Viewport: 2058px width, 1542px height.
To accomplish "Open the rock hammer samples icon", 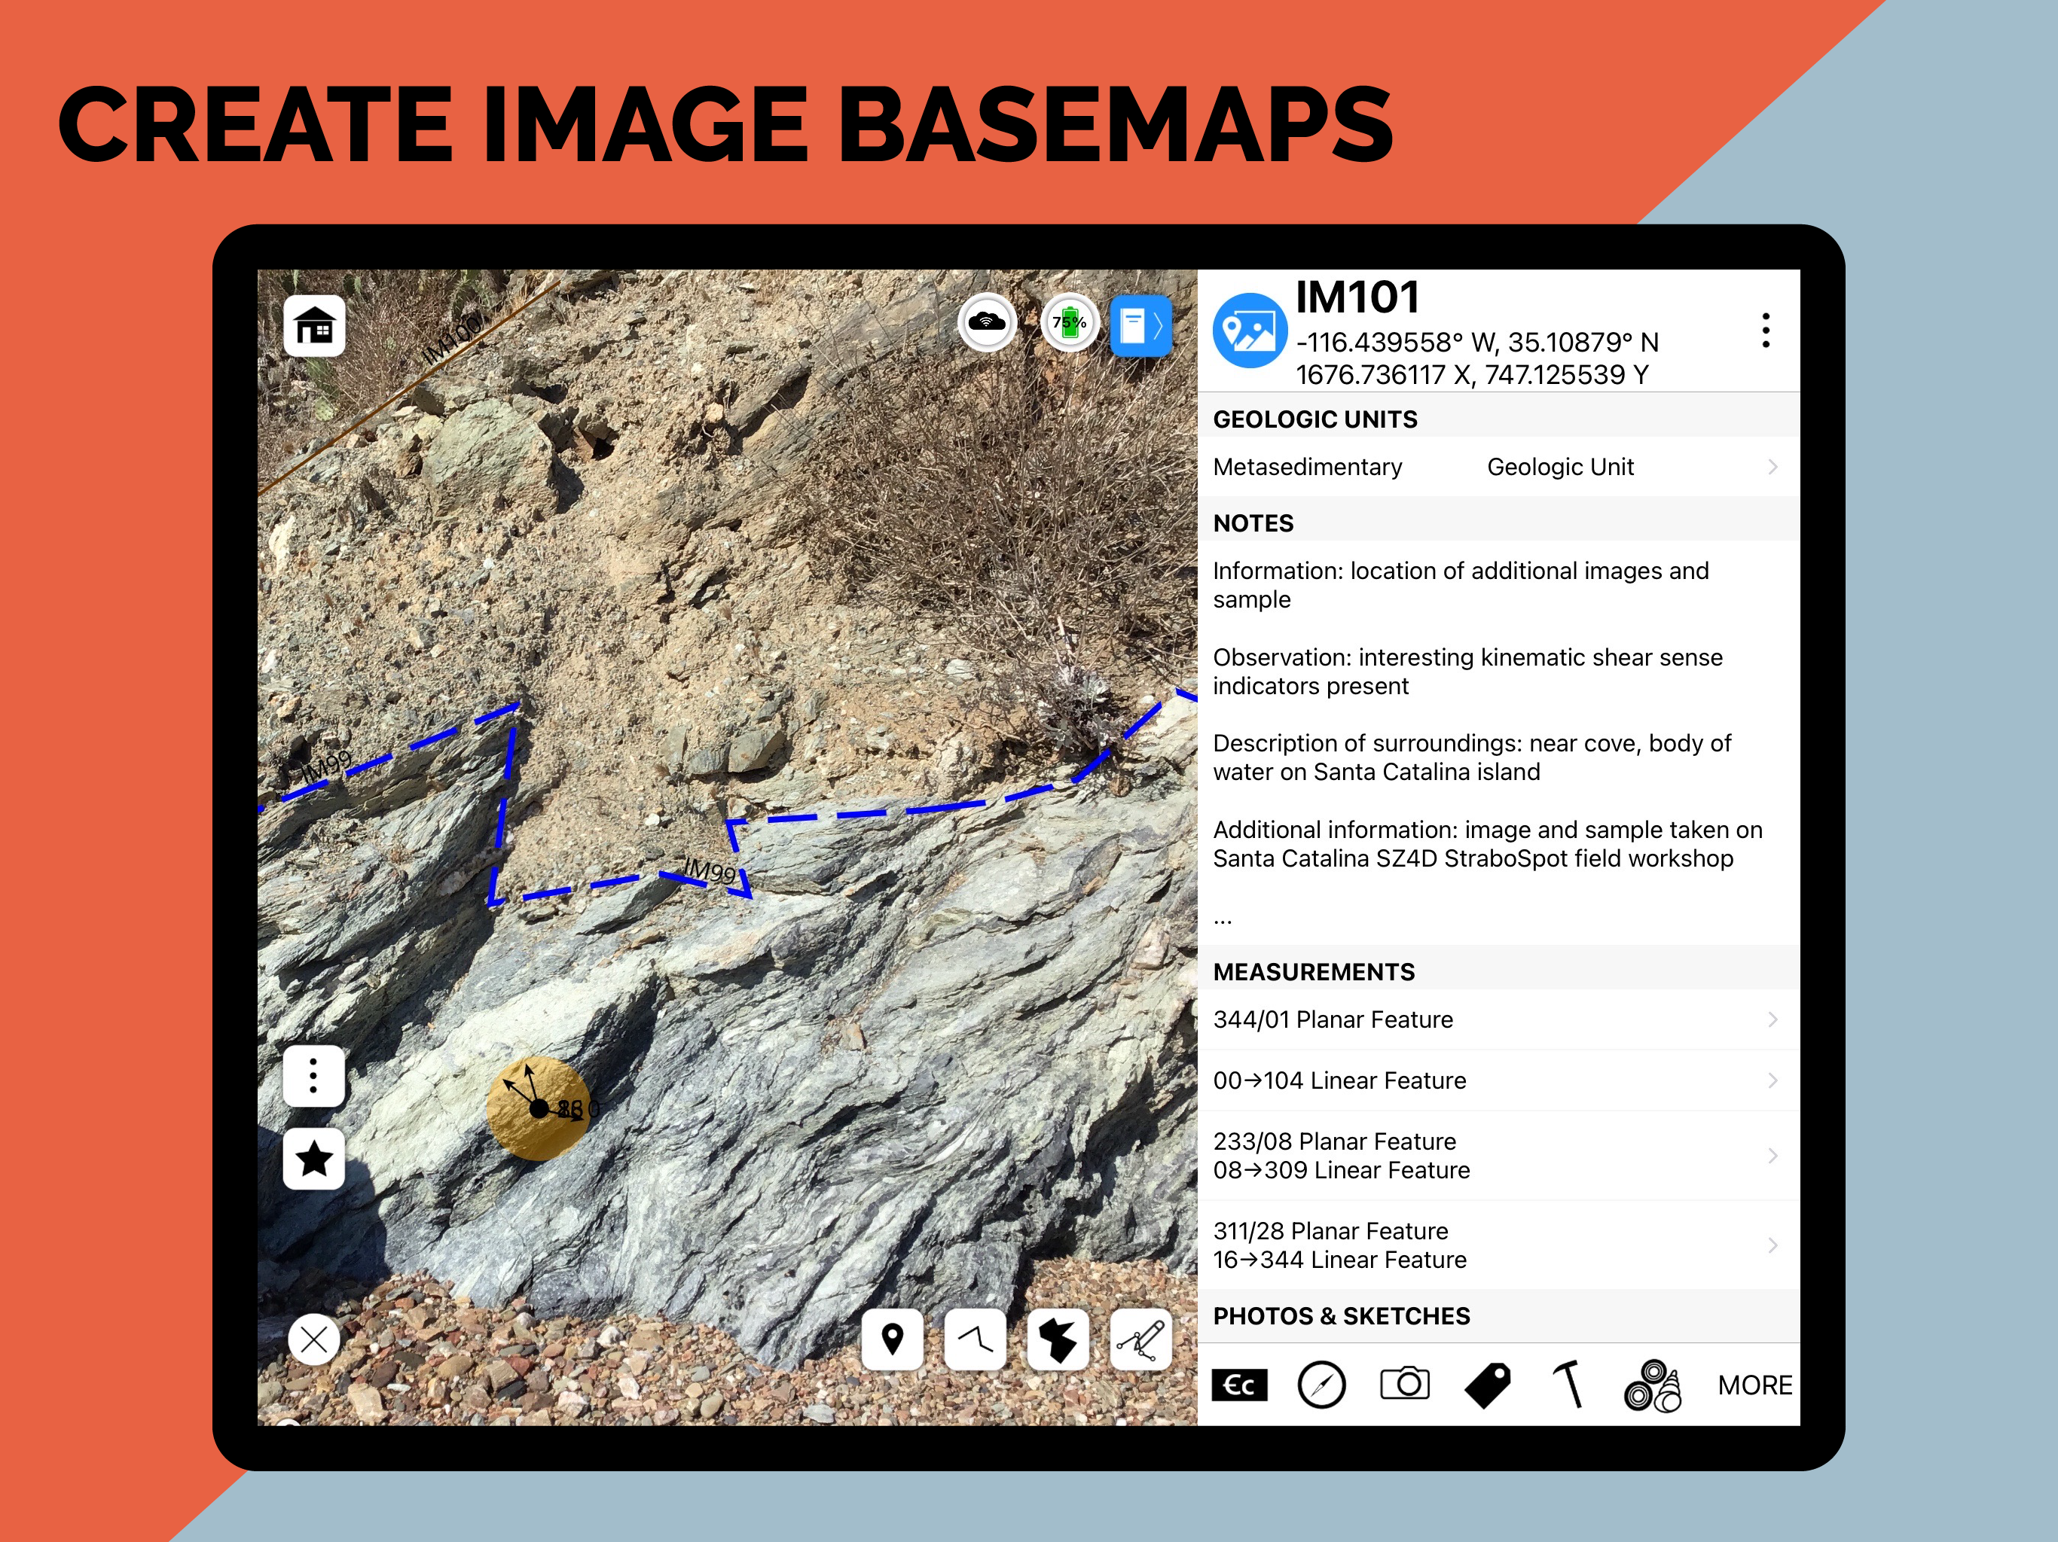I will 1568,1384.
